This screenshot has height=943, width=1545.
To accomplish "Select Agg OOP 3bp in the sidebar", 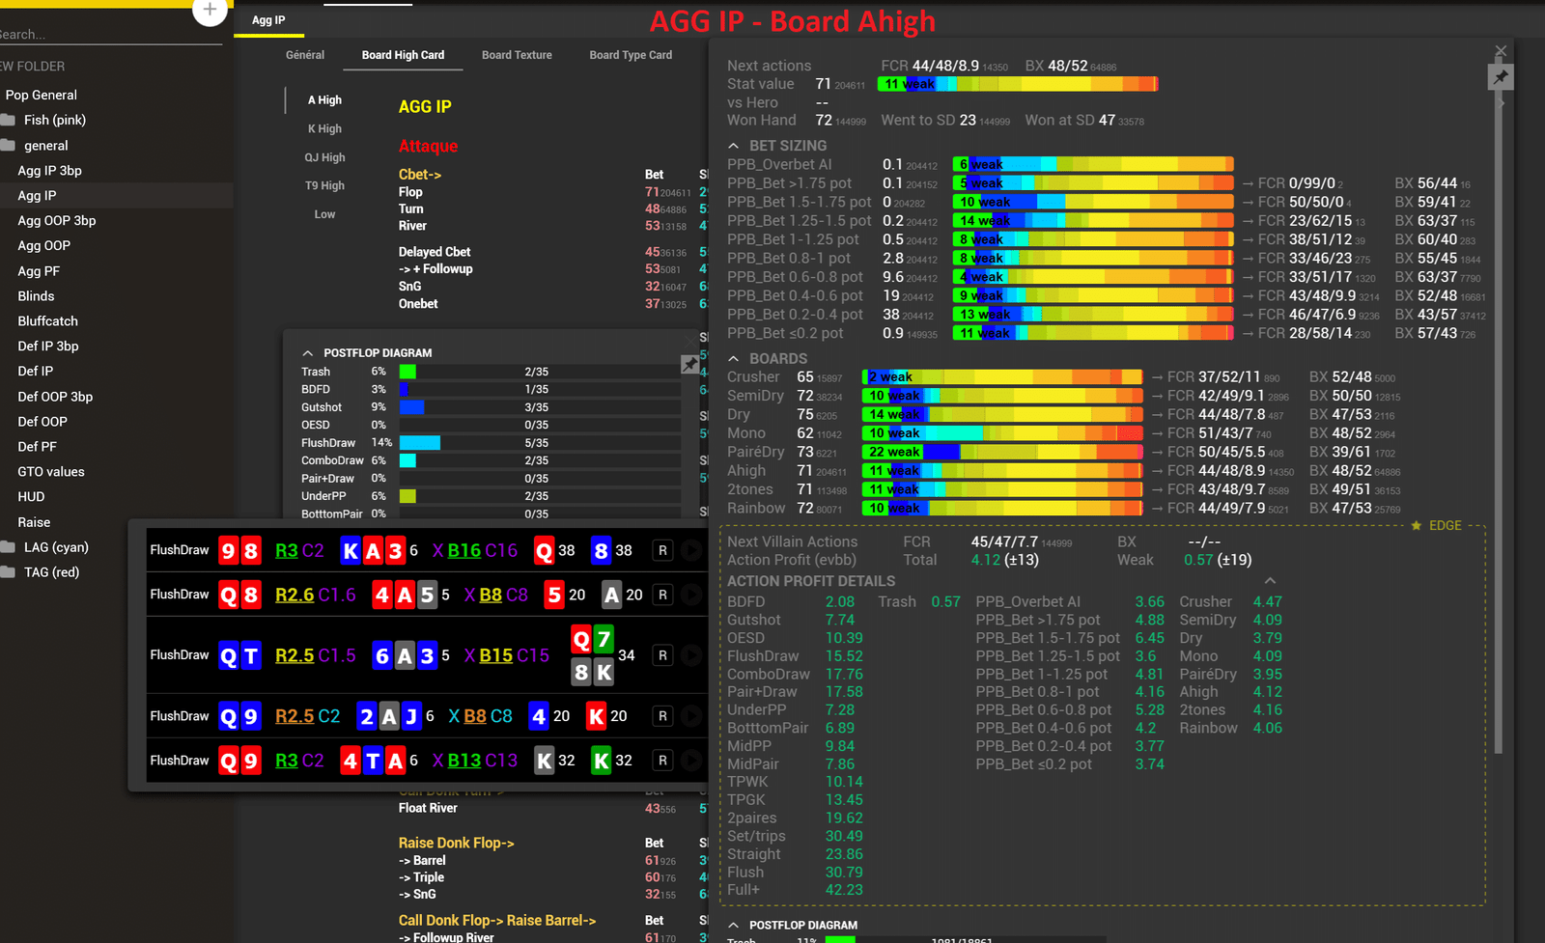I will (x=57, y=220).
